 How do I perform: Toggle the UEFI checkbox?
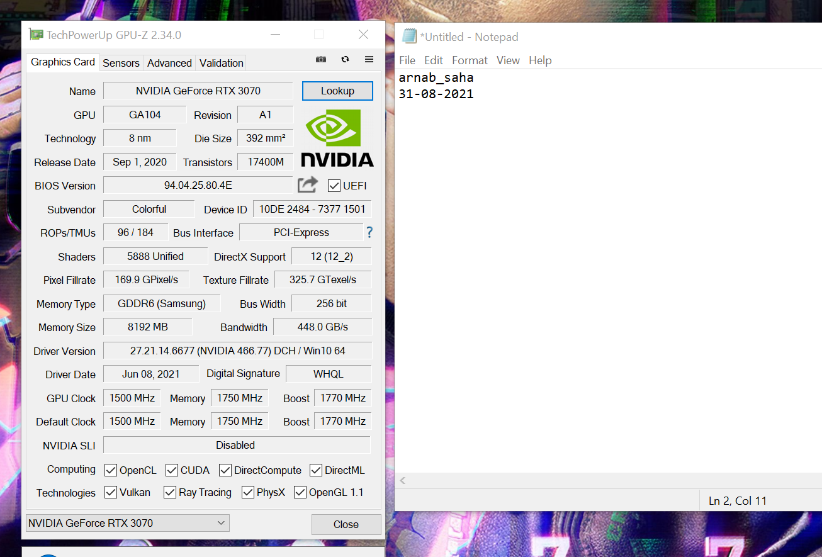[334, 186]
